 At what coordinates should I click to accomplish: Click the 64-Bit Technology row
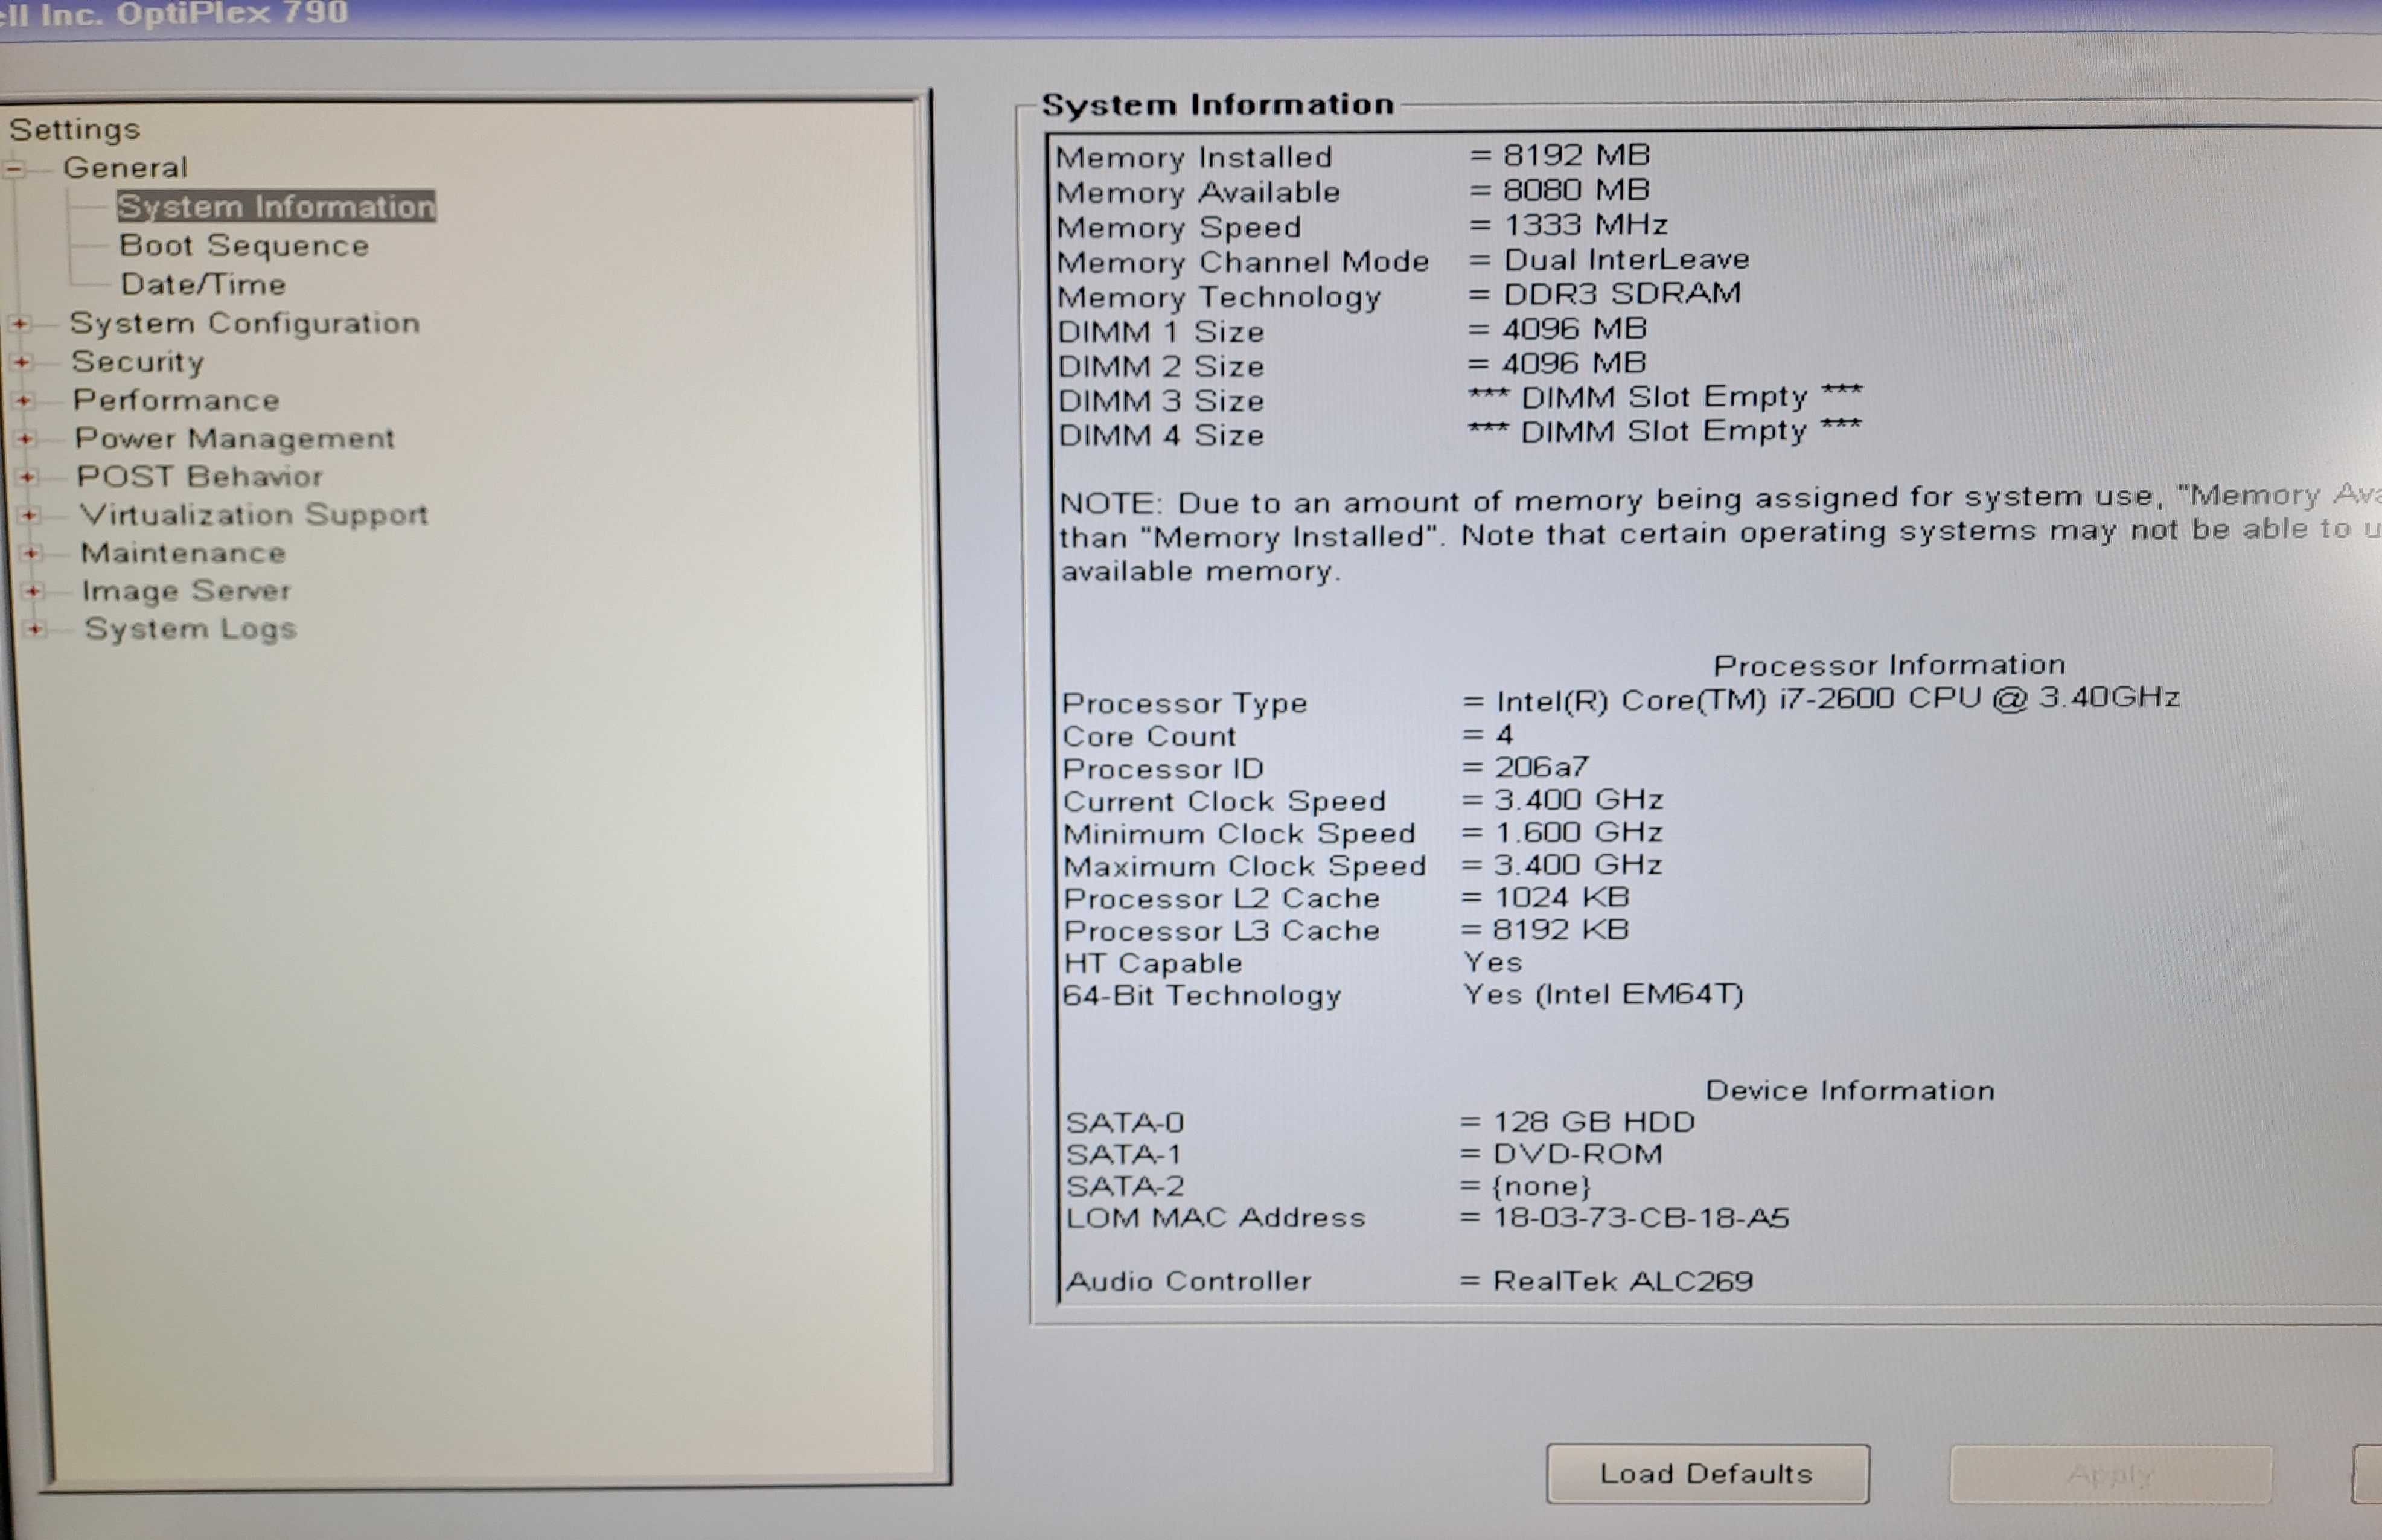pos(1403,996)
